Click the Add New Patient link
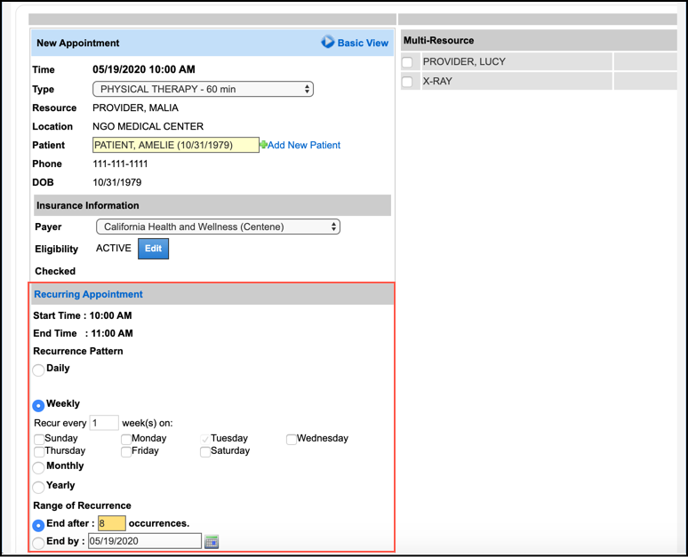The width and height of the screenshot is (688, 557). [x=304, y=145]
